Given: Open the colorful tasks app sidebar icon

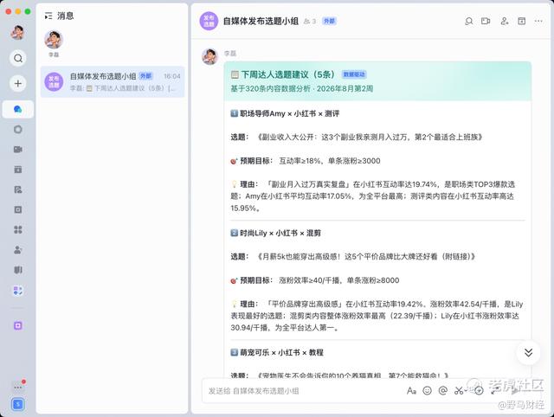Looking at the screenshot, I should (18, 291).
